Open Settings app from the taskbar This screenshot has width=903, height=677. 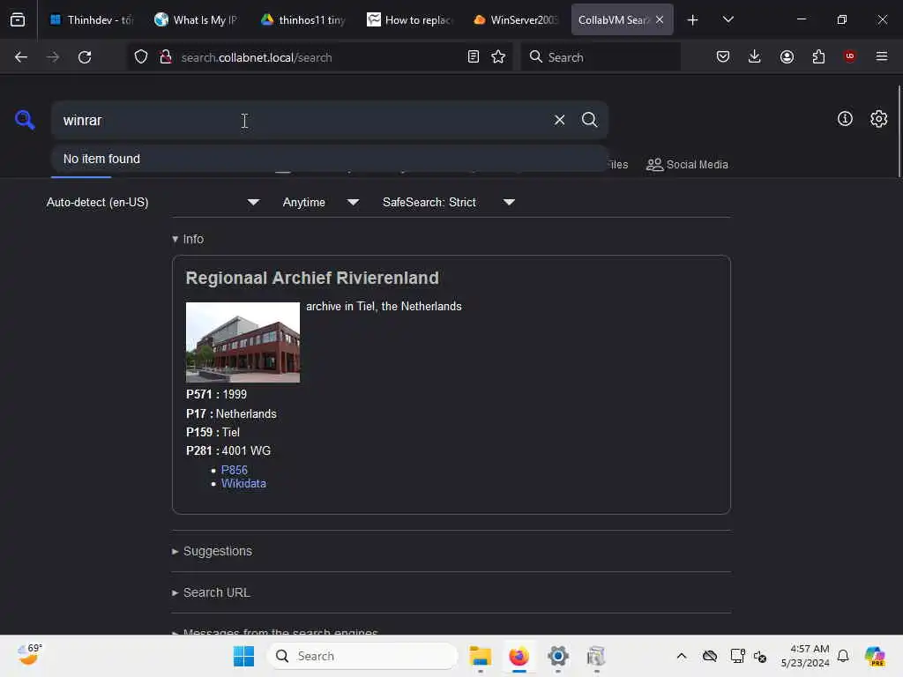558,656
